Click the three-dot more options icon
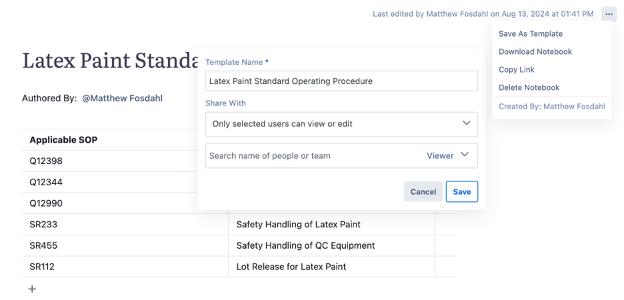 click(x=609, y=14)
